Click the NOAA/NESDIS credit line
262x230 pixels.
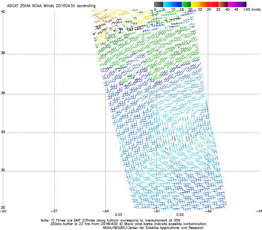point(153,228)
